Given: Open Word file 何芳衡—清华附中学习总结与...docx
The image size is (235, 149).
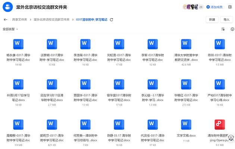Looking at the screenshot, I should click(x=85, y=125).
